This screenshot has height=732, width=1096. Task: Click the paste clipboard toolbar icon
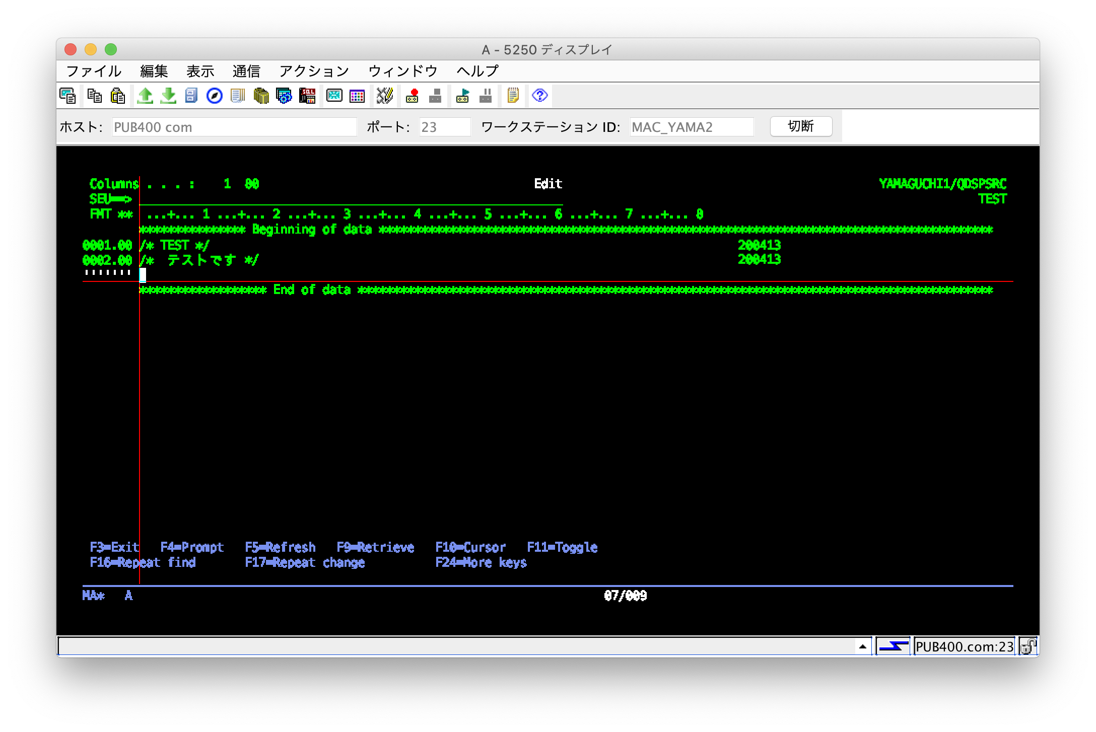coord(118,96)
